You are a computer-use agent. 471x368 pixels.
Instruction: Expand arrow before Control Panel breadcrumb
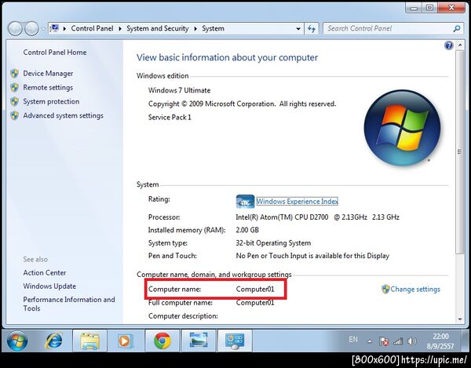click(64, 29)
